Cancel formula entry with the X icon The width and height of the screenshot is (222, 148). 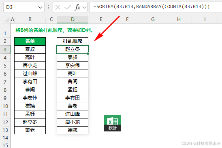58,7
